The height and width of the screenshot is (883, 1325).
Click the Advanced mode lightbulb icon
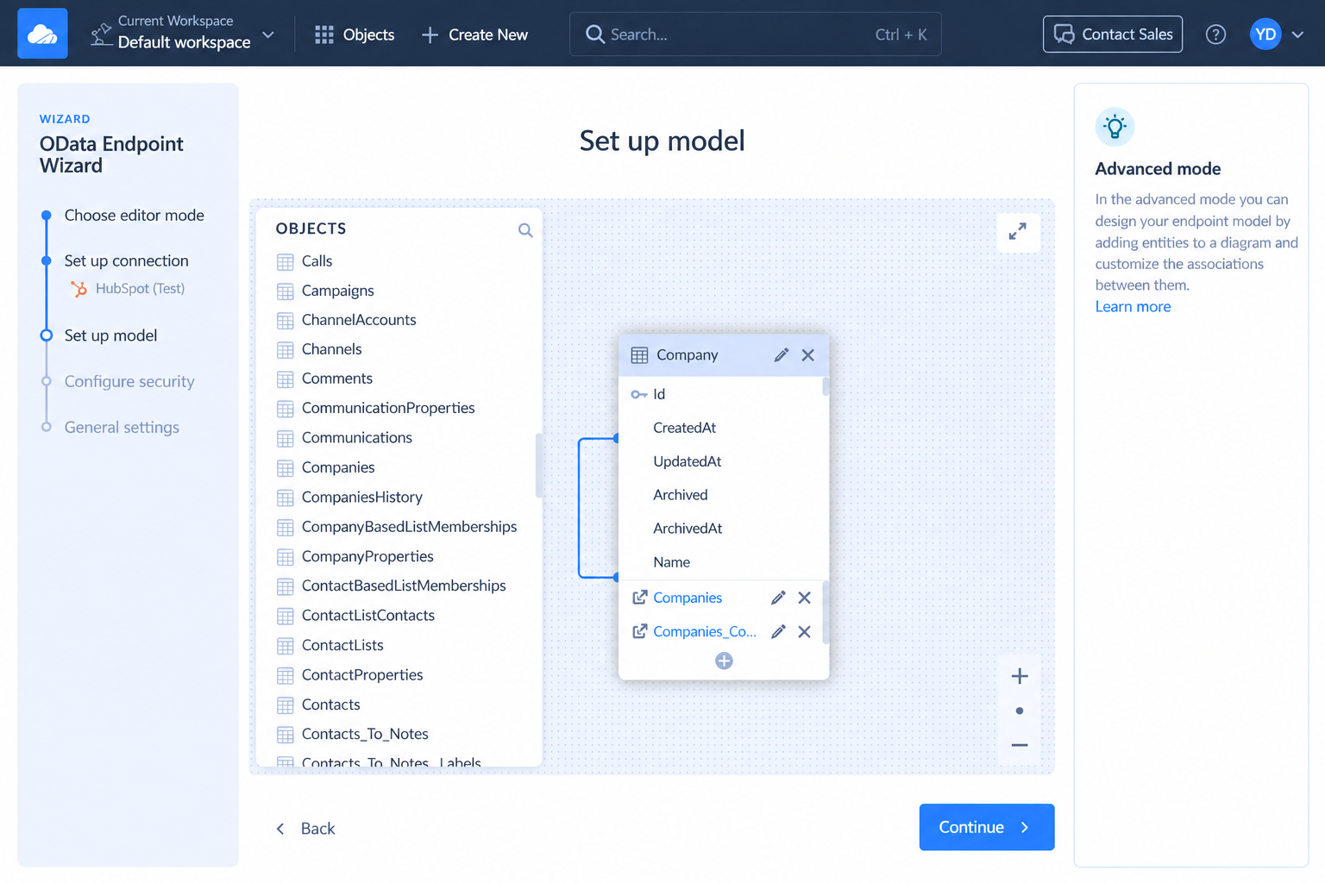tap(1115, 128)
